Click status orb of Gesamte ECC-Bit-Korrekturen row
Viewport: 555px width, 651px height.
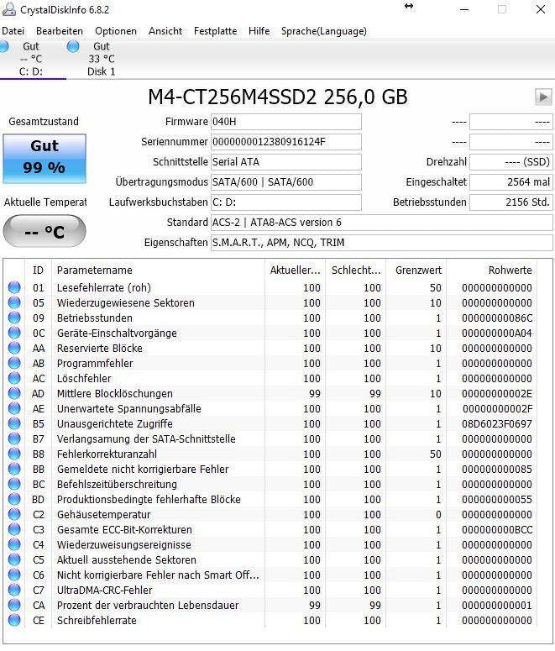[14, 529]
